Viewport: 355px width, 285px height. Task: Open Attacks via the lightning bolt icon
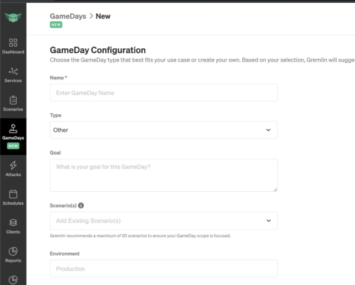pyautogui.click(x=13, y=165)
